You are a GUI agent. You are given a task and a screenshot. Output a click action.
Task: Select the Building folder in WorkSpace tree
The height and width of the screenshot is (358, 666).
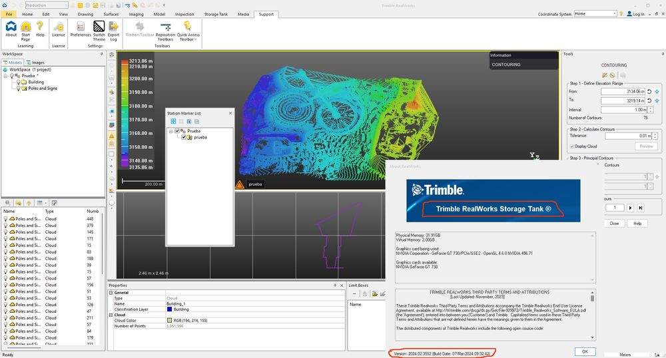tap(36, 82)
